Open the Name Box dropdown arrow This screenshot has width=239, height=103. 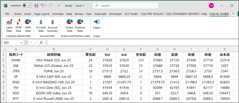(x=21, y=43)
